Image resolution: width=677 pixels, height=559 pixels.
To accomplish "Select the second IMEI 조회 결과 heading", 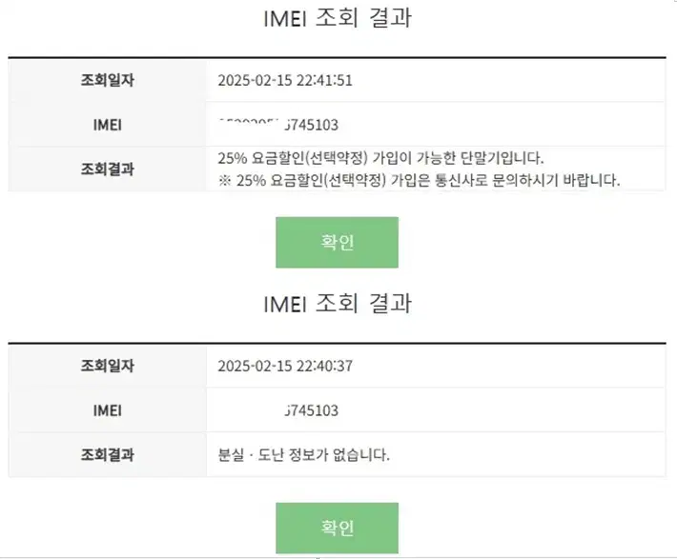I will [338, 304].
